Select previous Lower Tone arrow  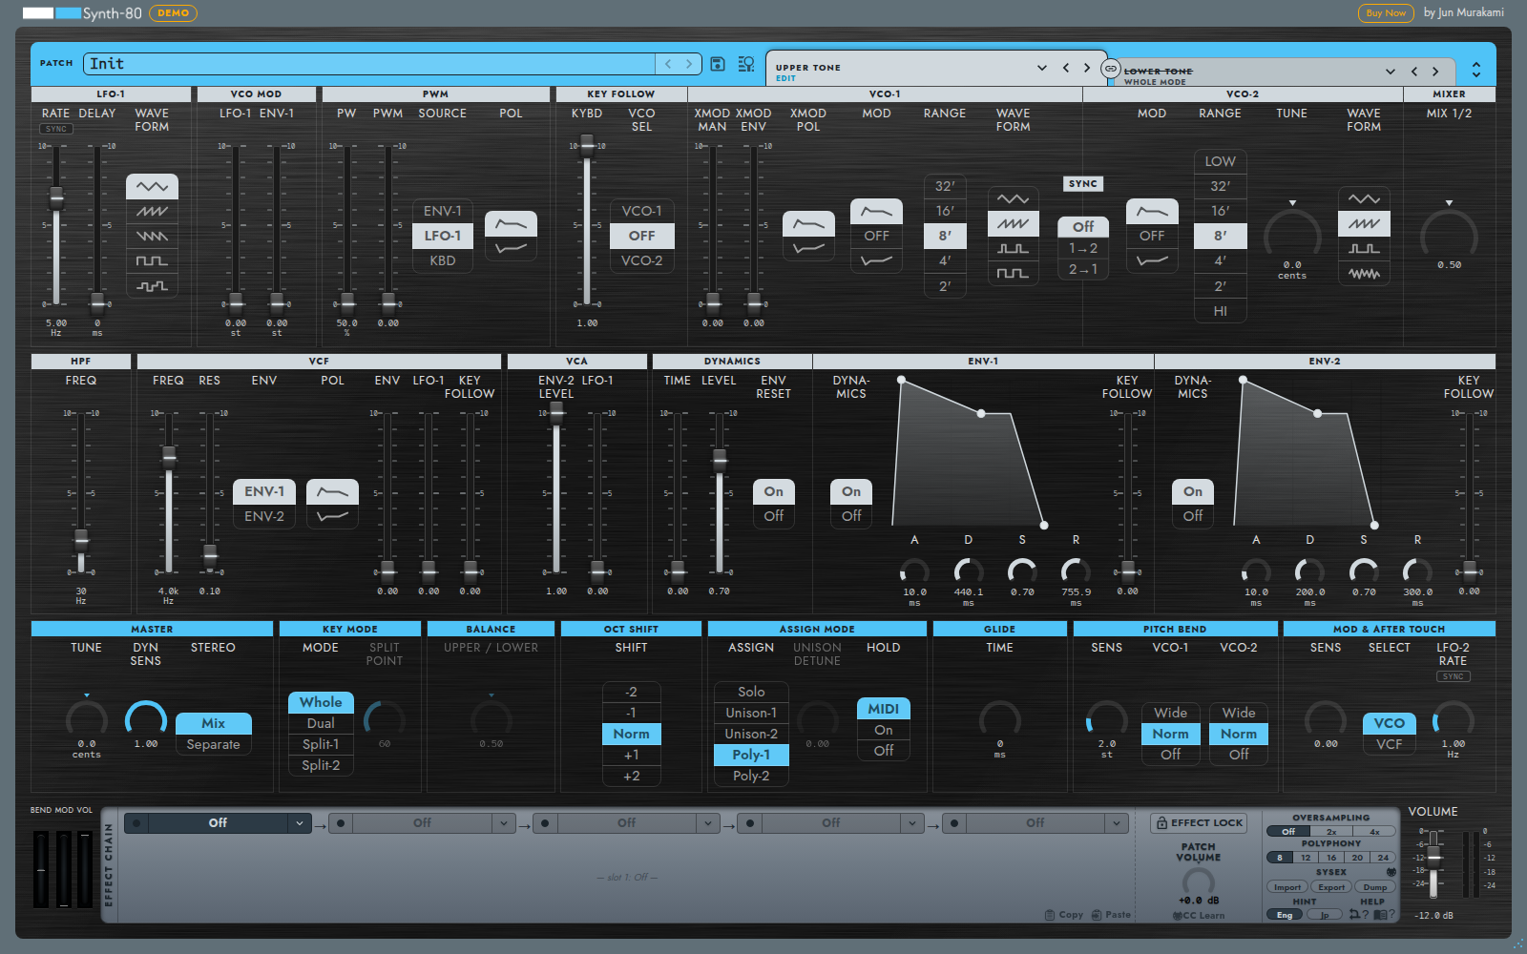(x=1414, y=72)
